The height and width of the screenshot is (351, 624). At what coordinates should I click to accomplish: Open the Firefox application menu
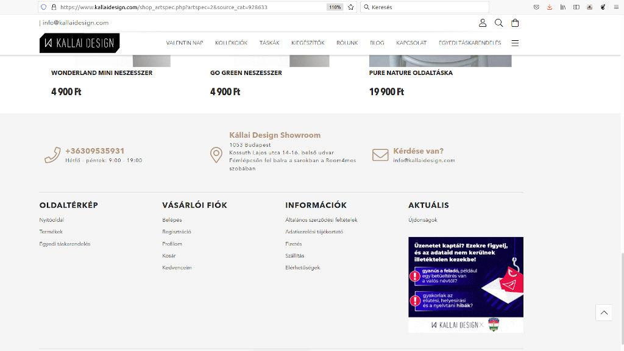616,7
